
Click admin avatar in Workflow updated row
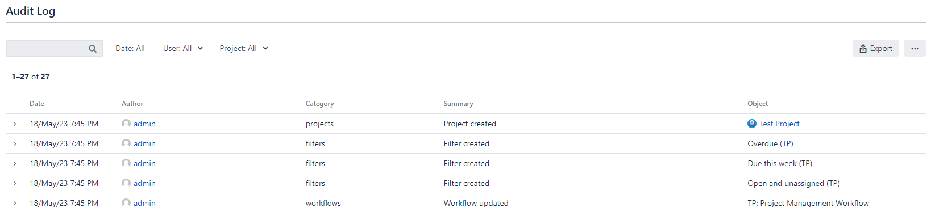coord(126,203)
